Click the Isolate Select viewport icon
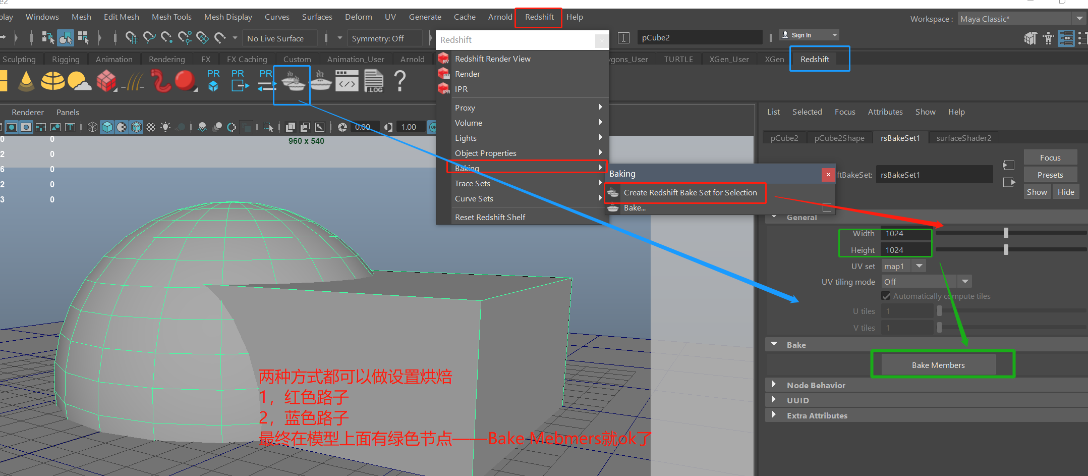 [268, 127]
